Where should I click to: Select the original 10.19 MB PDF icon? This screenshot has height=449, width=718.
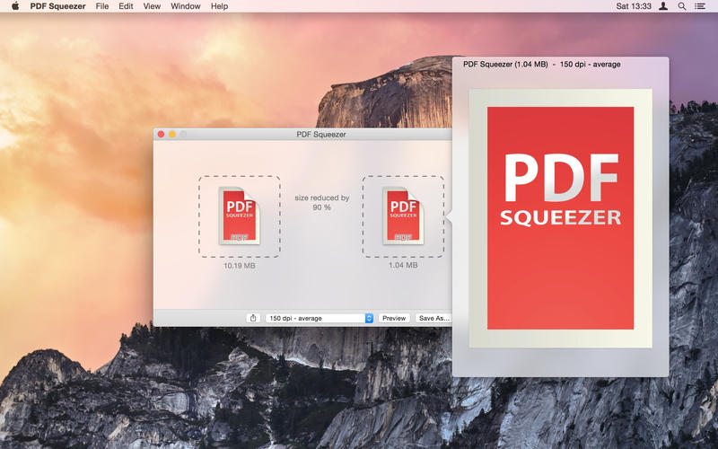click(x=239, y=216)
